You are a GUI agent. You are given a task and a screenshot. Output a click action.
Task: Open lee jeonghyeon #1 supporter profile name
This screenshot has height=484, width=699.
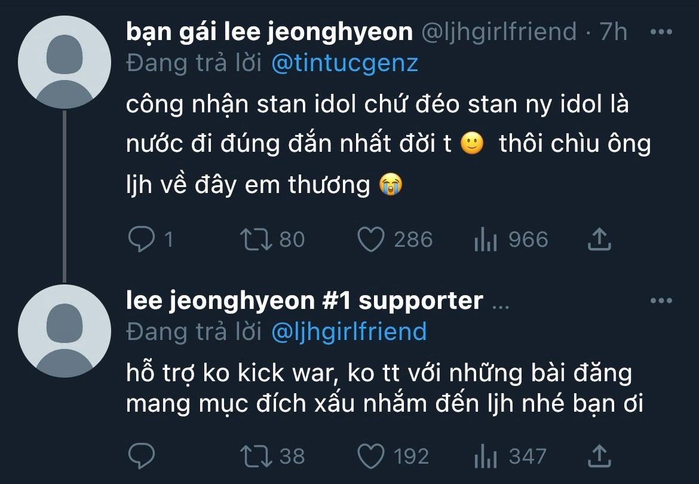pos(305,301)
